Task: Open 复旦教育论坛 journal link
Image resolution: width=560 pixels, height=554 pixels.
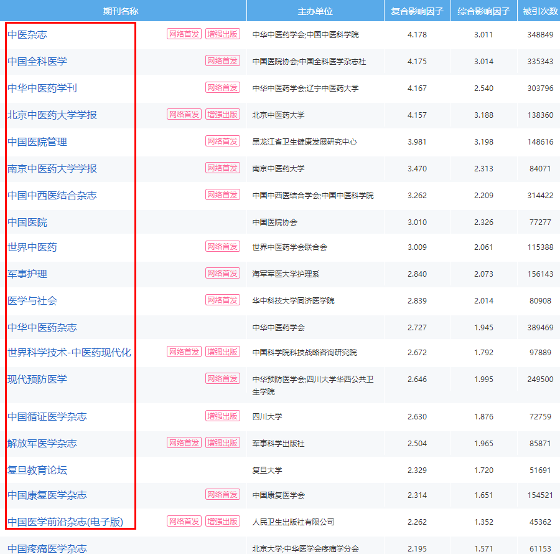Action: [x=37, y=470]
